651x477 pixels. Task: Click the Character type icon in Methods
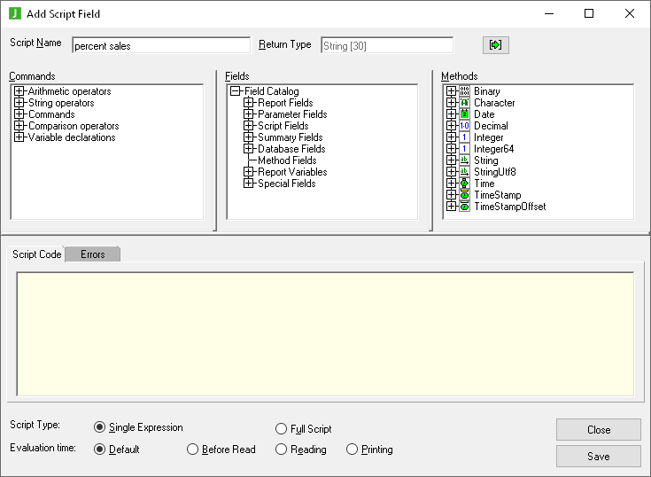[464, 103]
